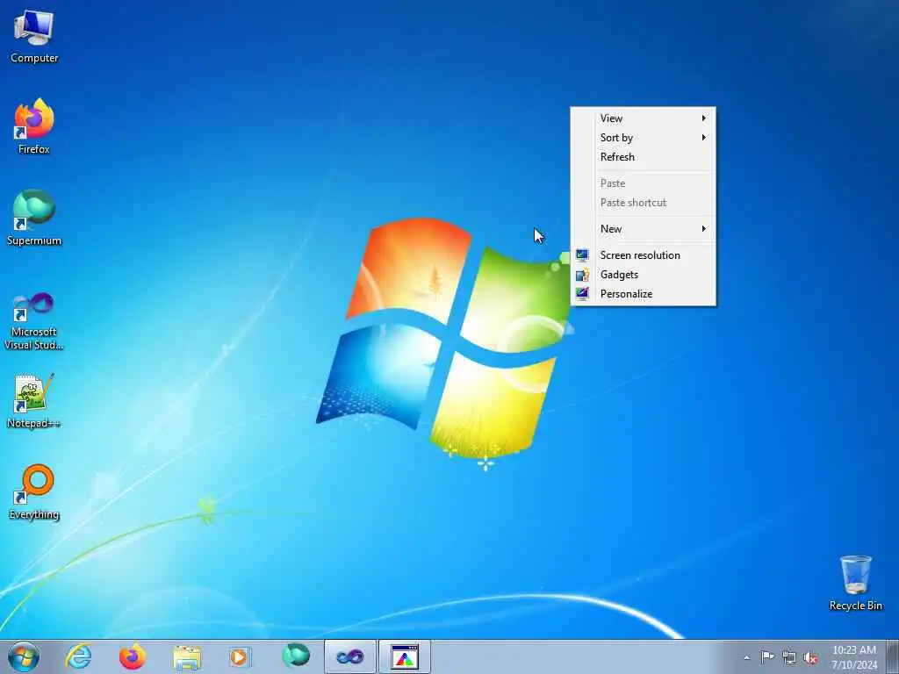Select the Firefox desktop shortcut

(34, 126)
